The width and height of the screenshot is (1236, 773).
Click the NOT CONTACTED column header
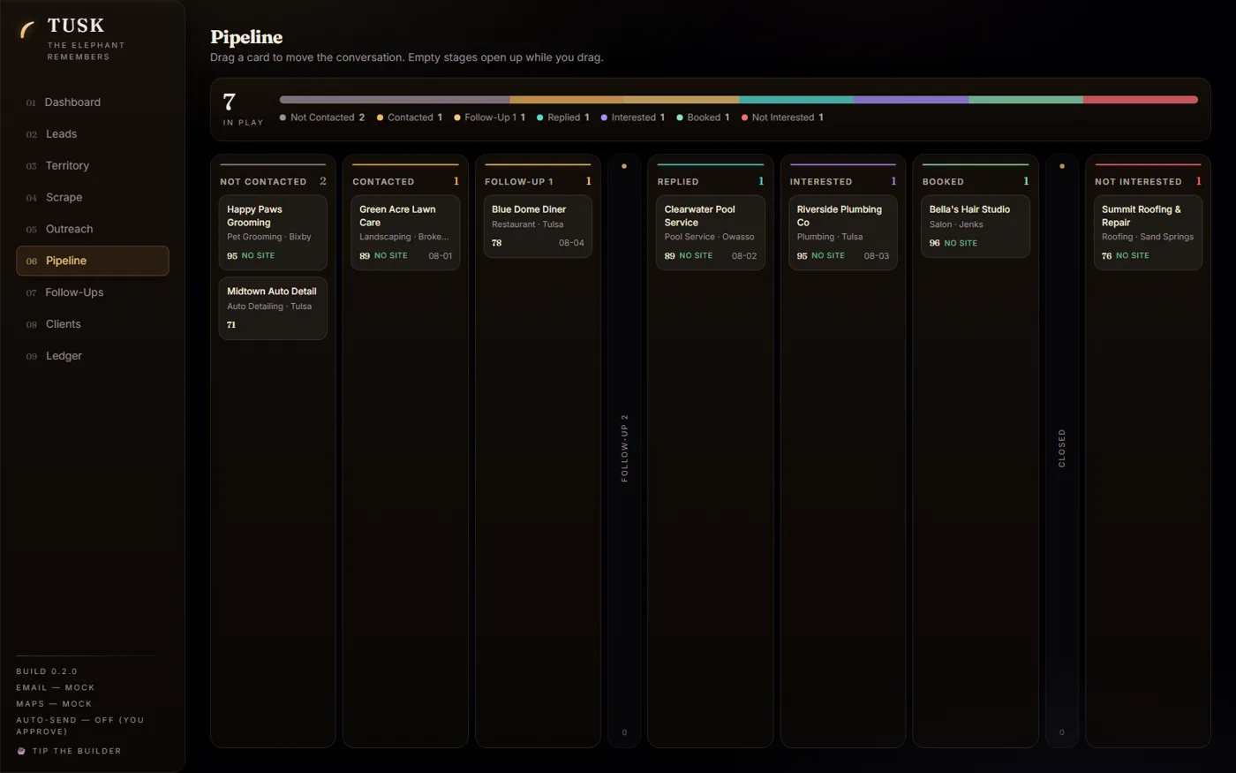tap(273, 181)
